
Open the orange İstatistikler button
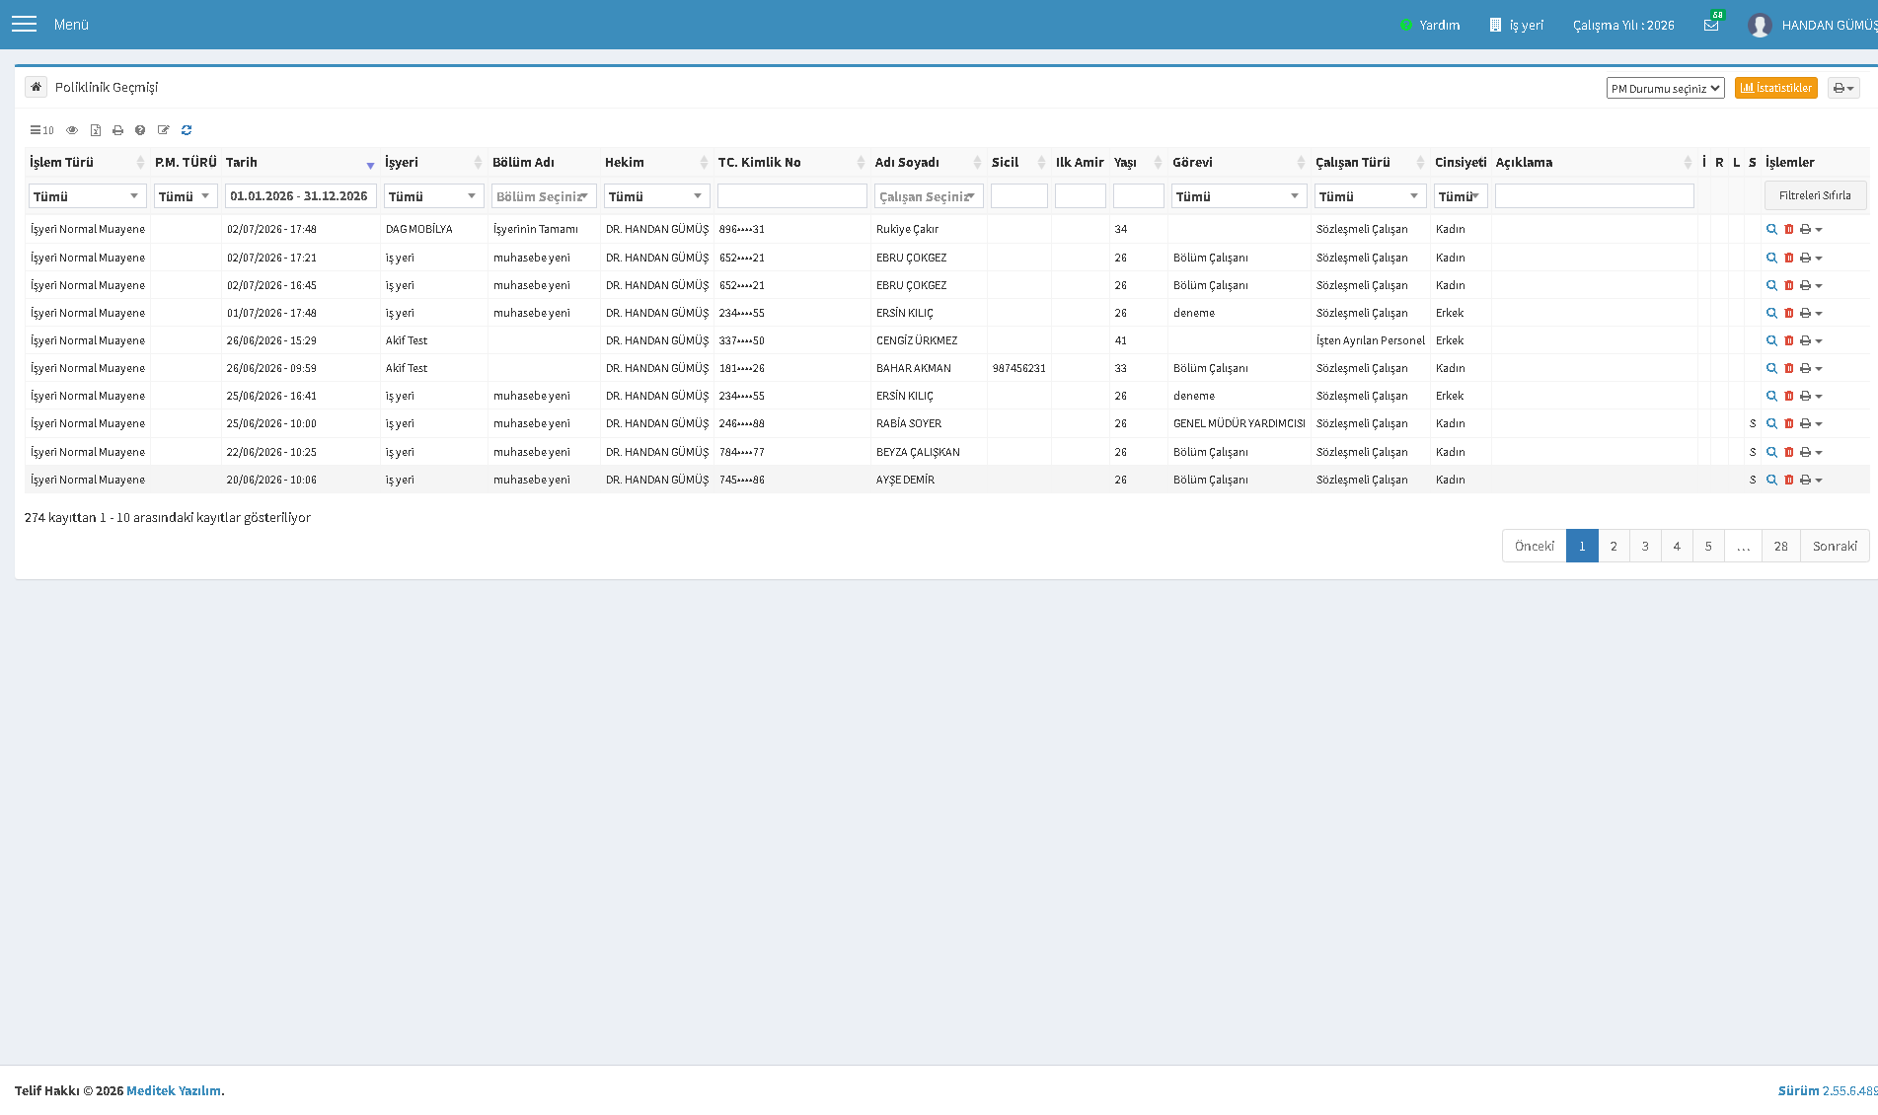[1776, 88]
